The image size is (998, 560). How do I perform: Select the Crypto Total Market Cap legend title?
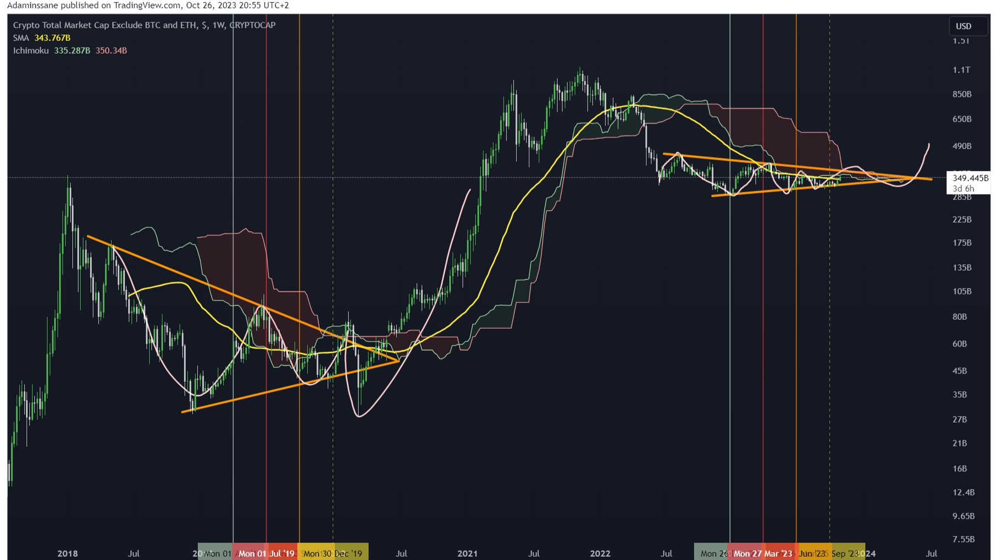point(143,25)
